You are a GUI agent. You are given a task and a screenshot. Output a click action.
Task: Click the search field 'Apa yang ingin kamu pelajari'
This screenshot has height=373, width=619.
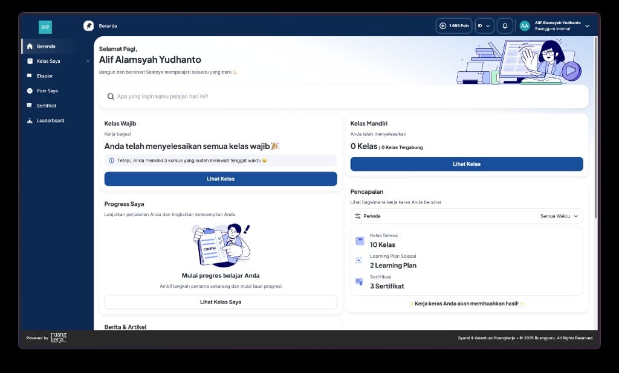pos(343,97)
